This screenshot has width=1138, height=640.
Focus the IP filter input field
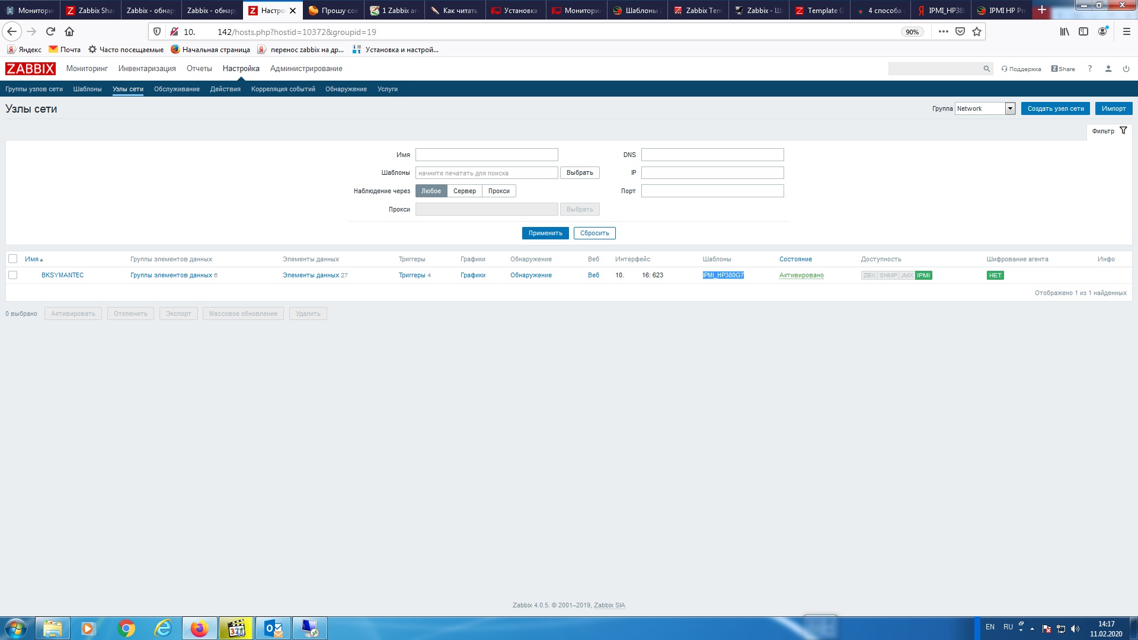712,172
